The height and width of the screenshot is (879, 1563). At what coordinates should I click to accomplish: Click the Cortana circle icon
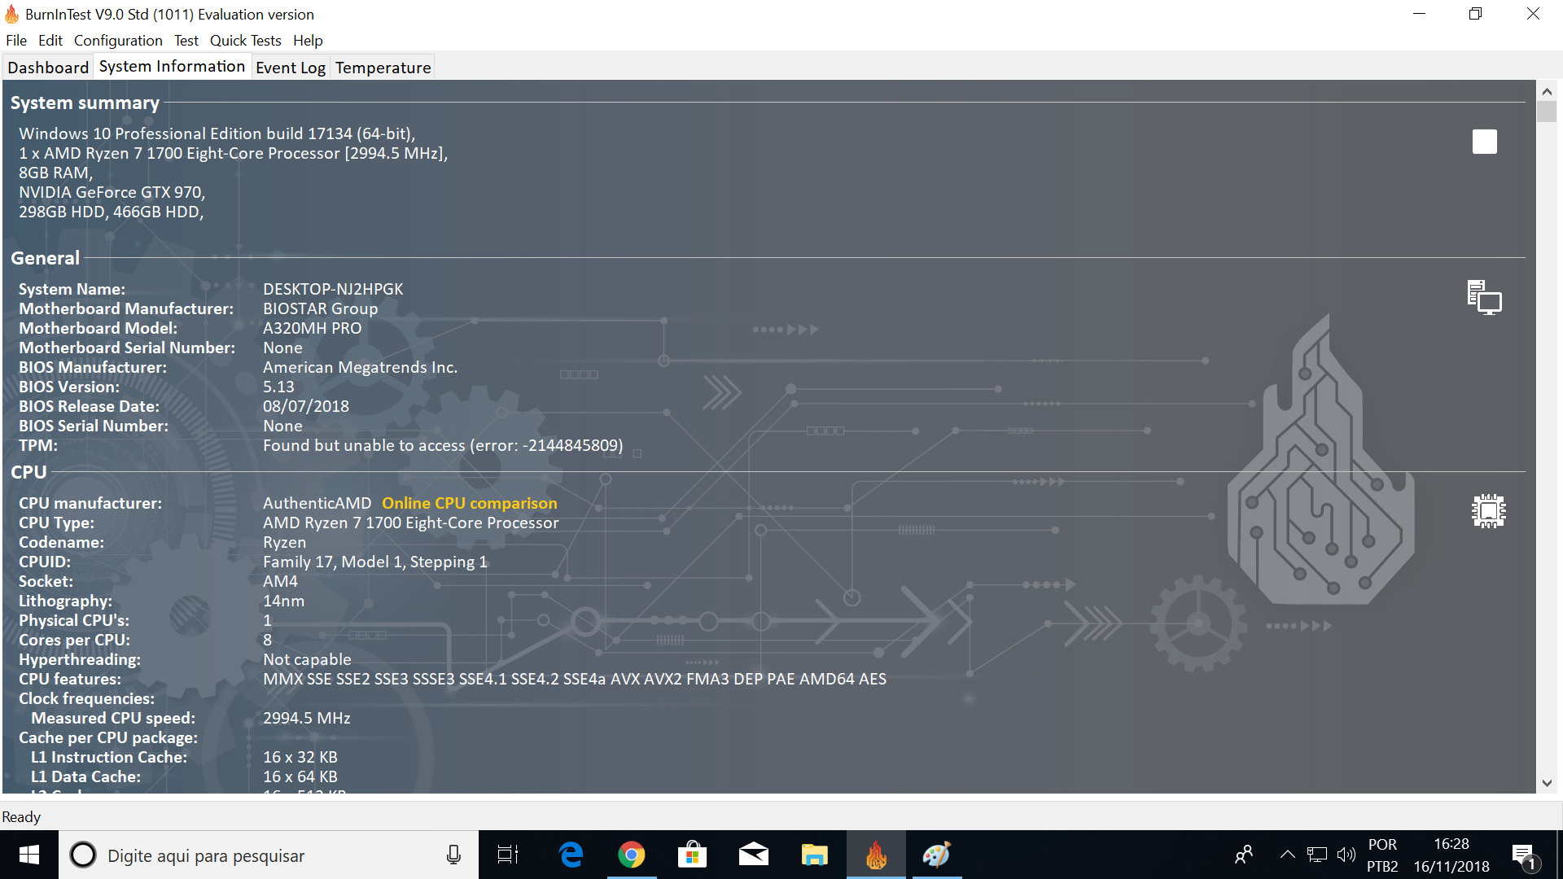(82, 855)
